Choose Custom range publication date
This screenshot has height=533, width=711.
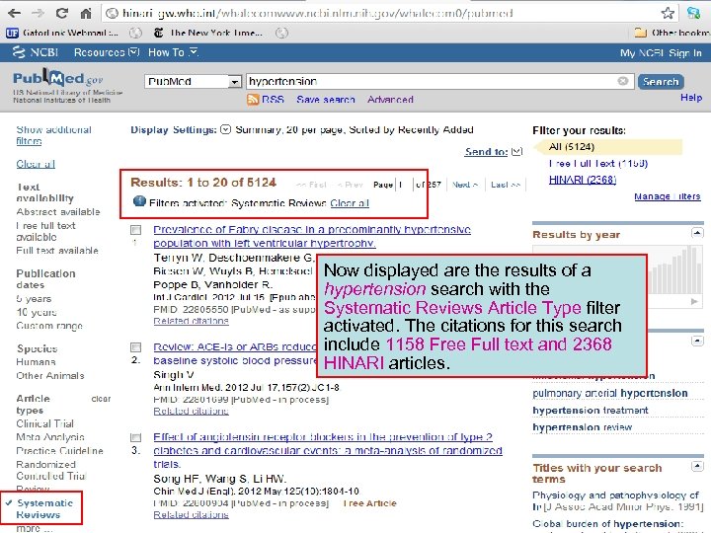[x=49, y=326]
